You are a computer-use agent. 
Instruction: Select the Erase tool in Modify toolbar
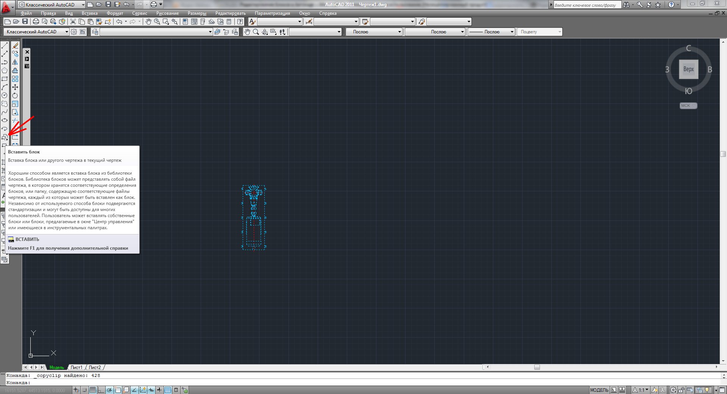[x=15, y=45]
